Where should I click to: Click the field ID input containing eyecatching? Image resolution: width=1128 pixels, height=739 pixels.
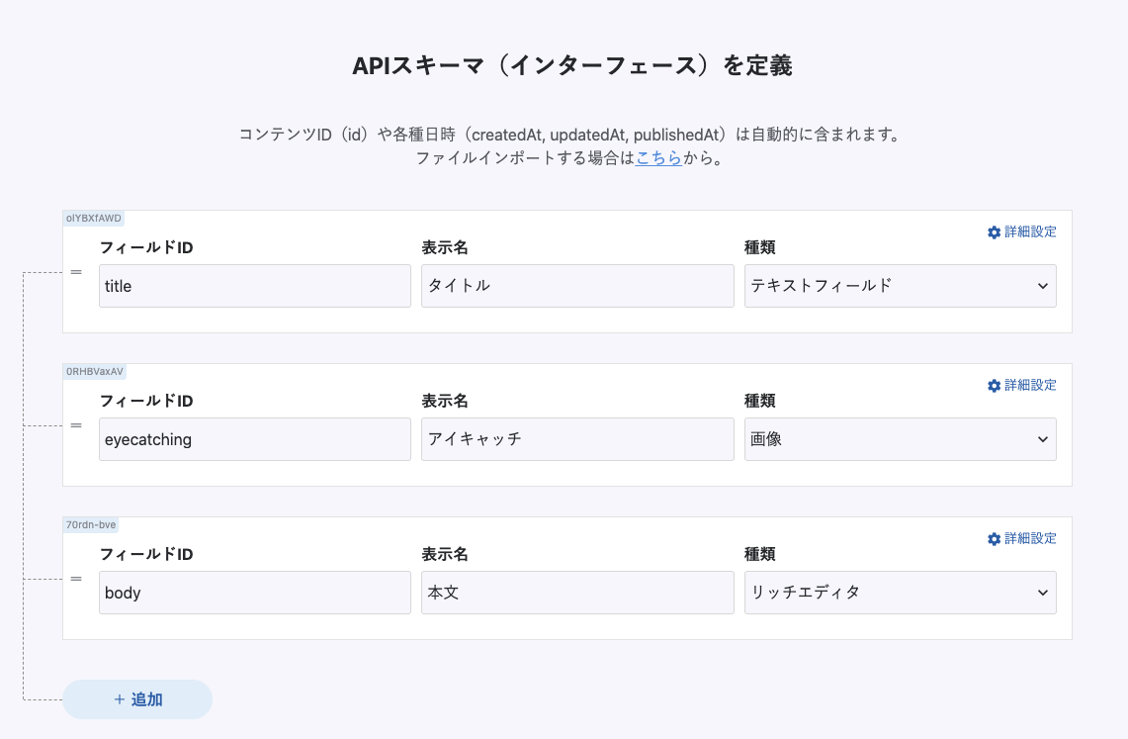pyautogui.click(x=254, y=439)
